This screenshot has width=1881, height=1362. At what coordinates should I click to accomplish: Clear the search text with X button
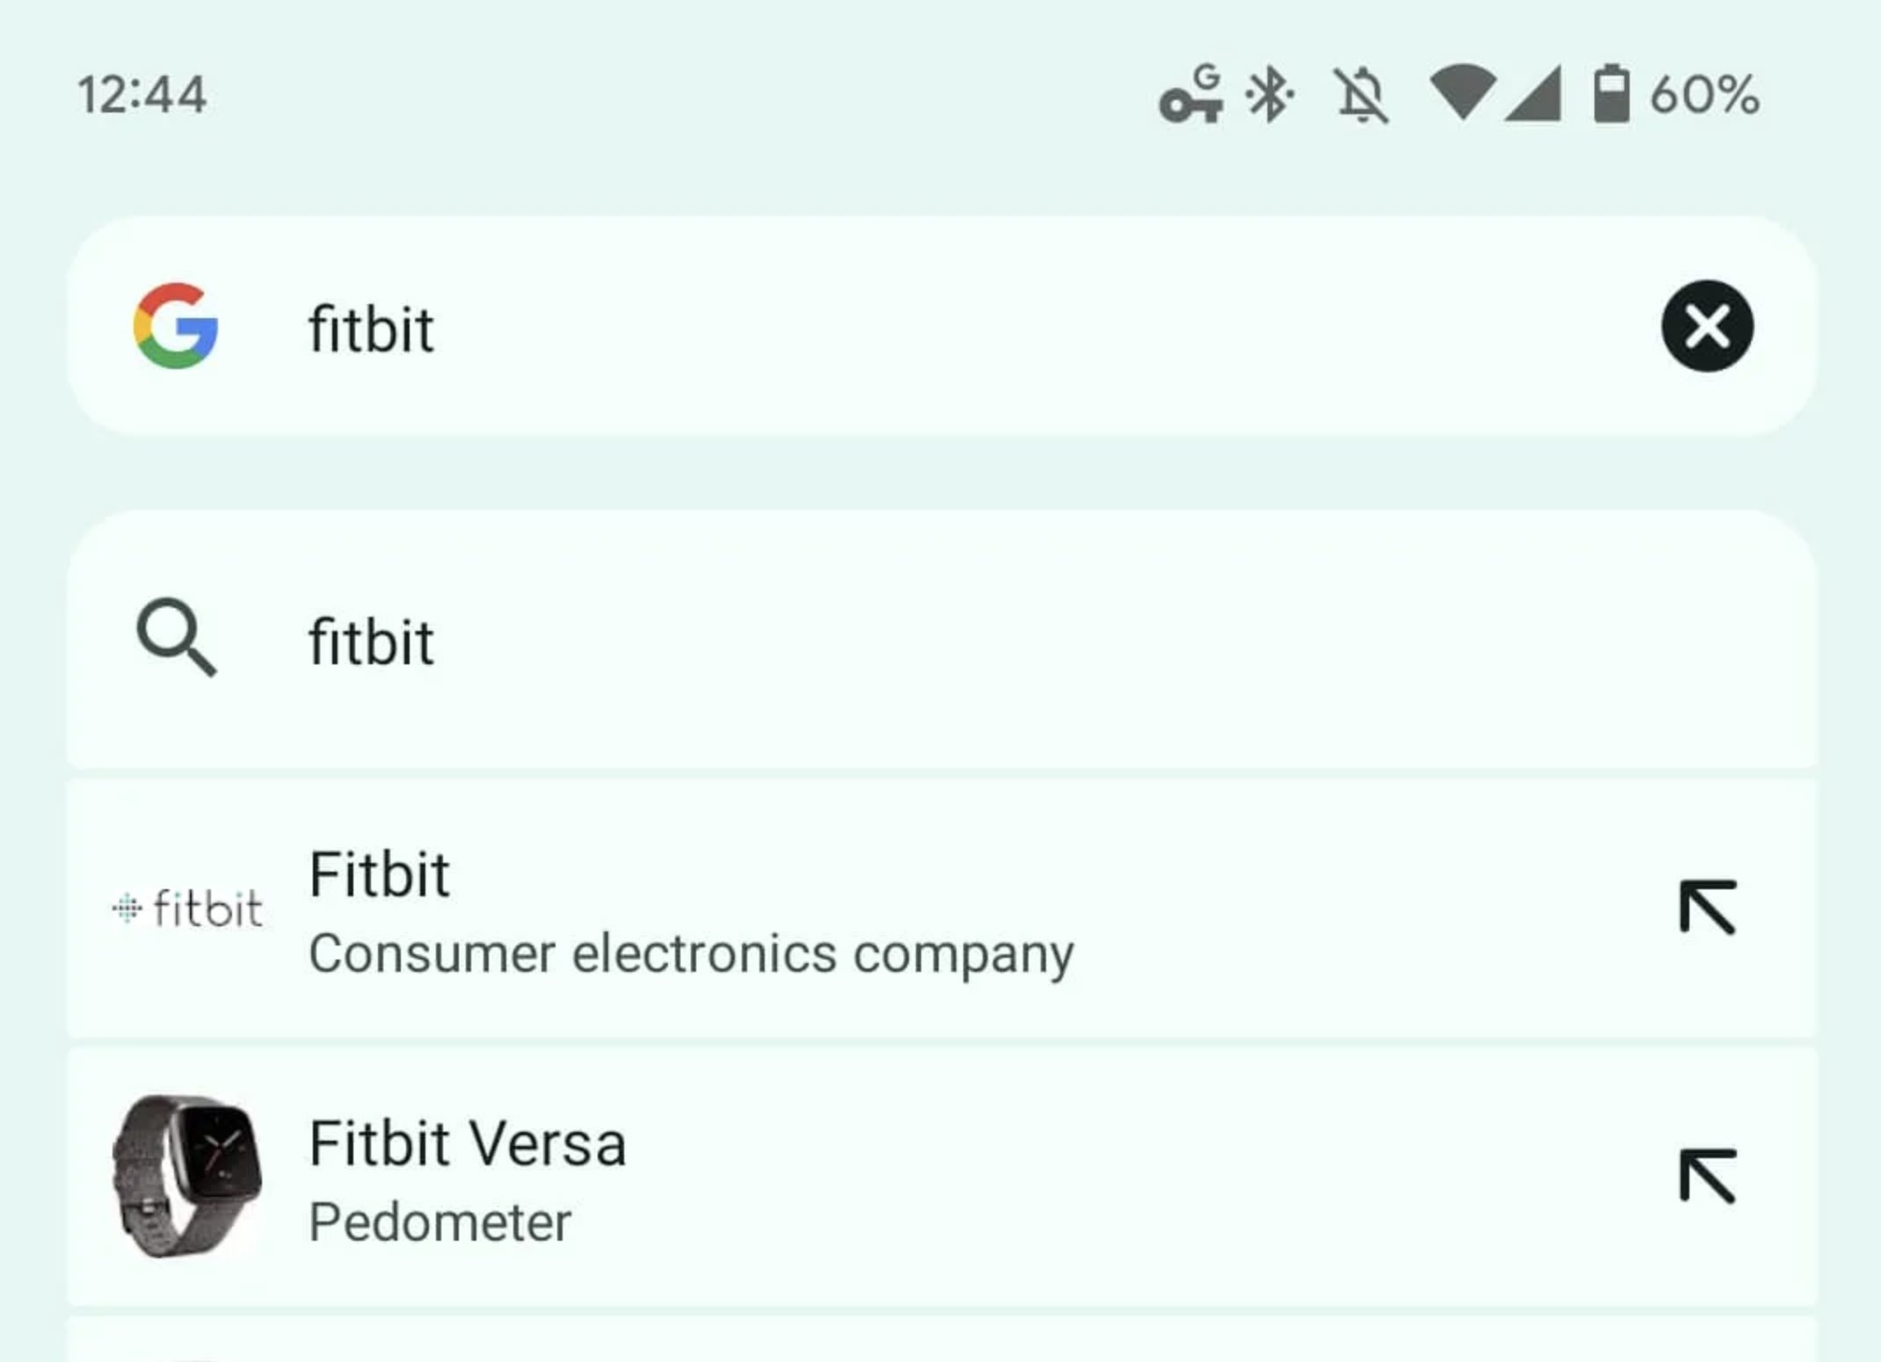[1707, 326]
